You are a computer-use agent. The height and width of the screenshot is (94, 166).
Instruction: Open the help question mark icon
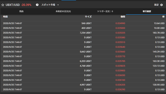point(37,5)
